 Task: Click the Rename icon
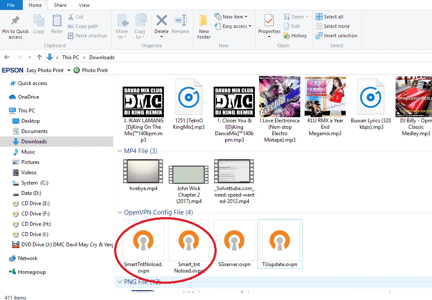coord(181,21)
